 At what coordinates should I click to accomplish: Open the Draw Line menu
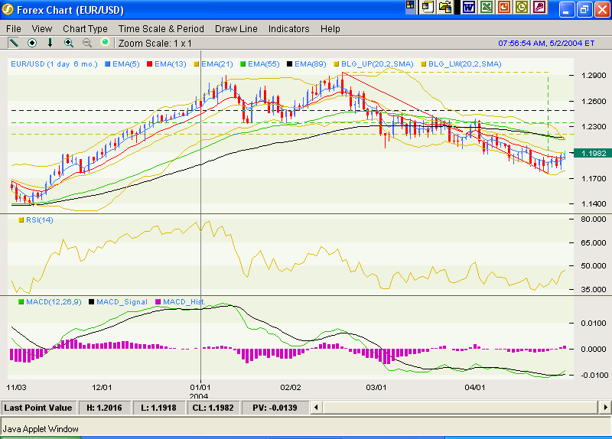pos(236,28)
